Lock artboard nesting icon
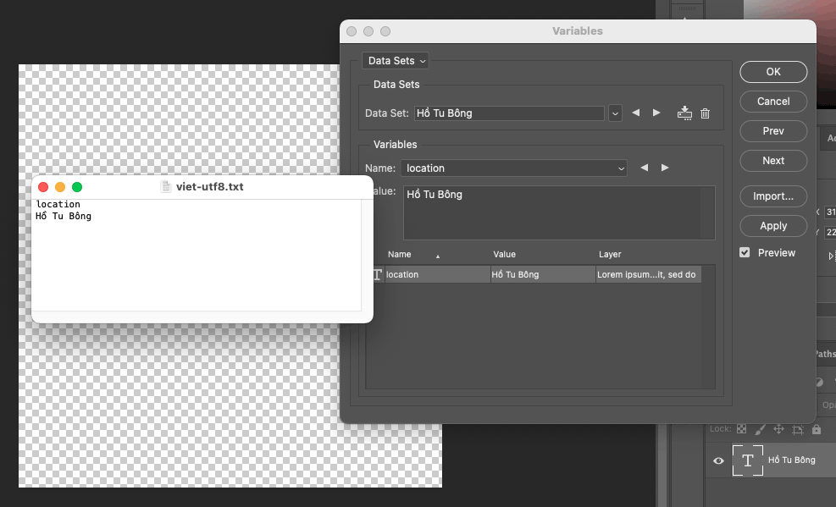Image resolution: width=836 pixels, height=507 pixels. coord(798,429)
